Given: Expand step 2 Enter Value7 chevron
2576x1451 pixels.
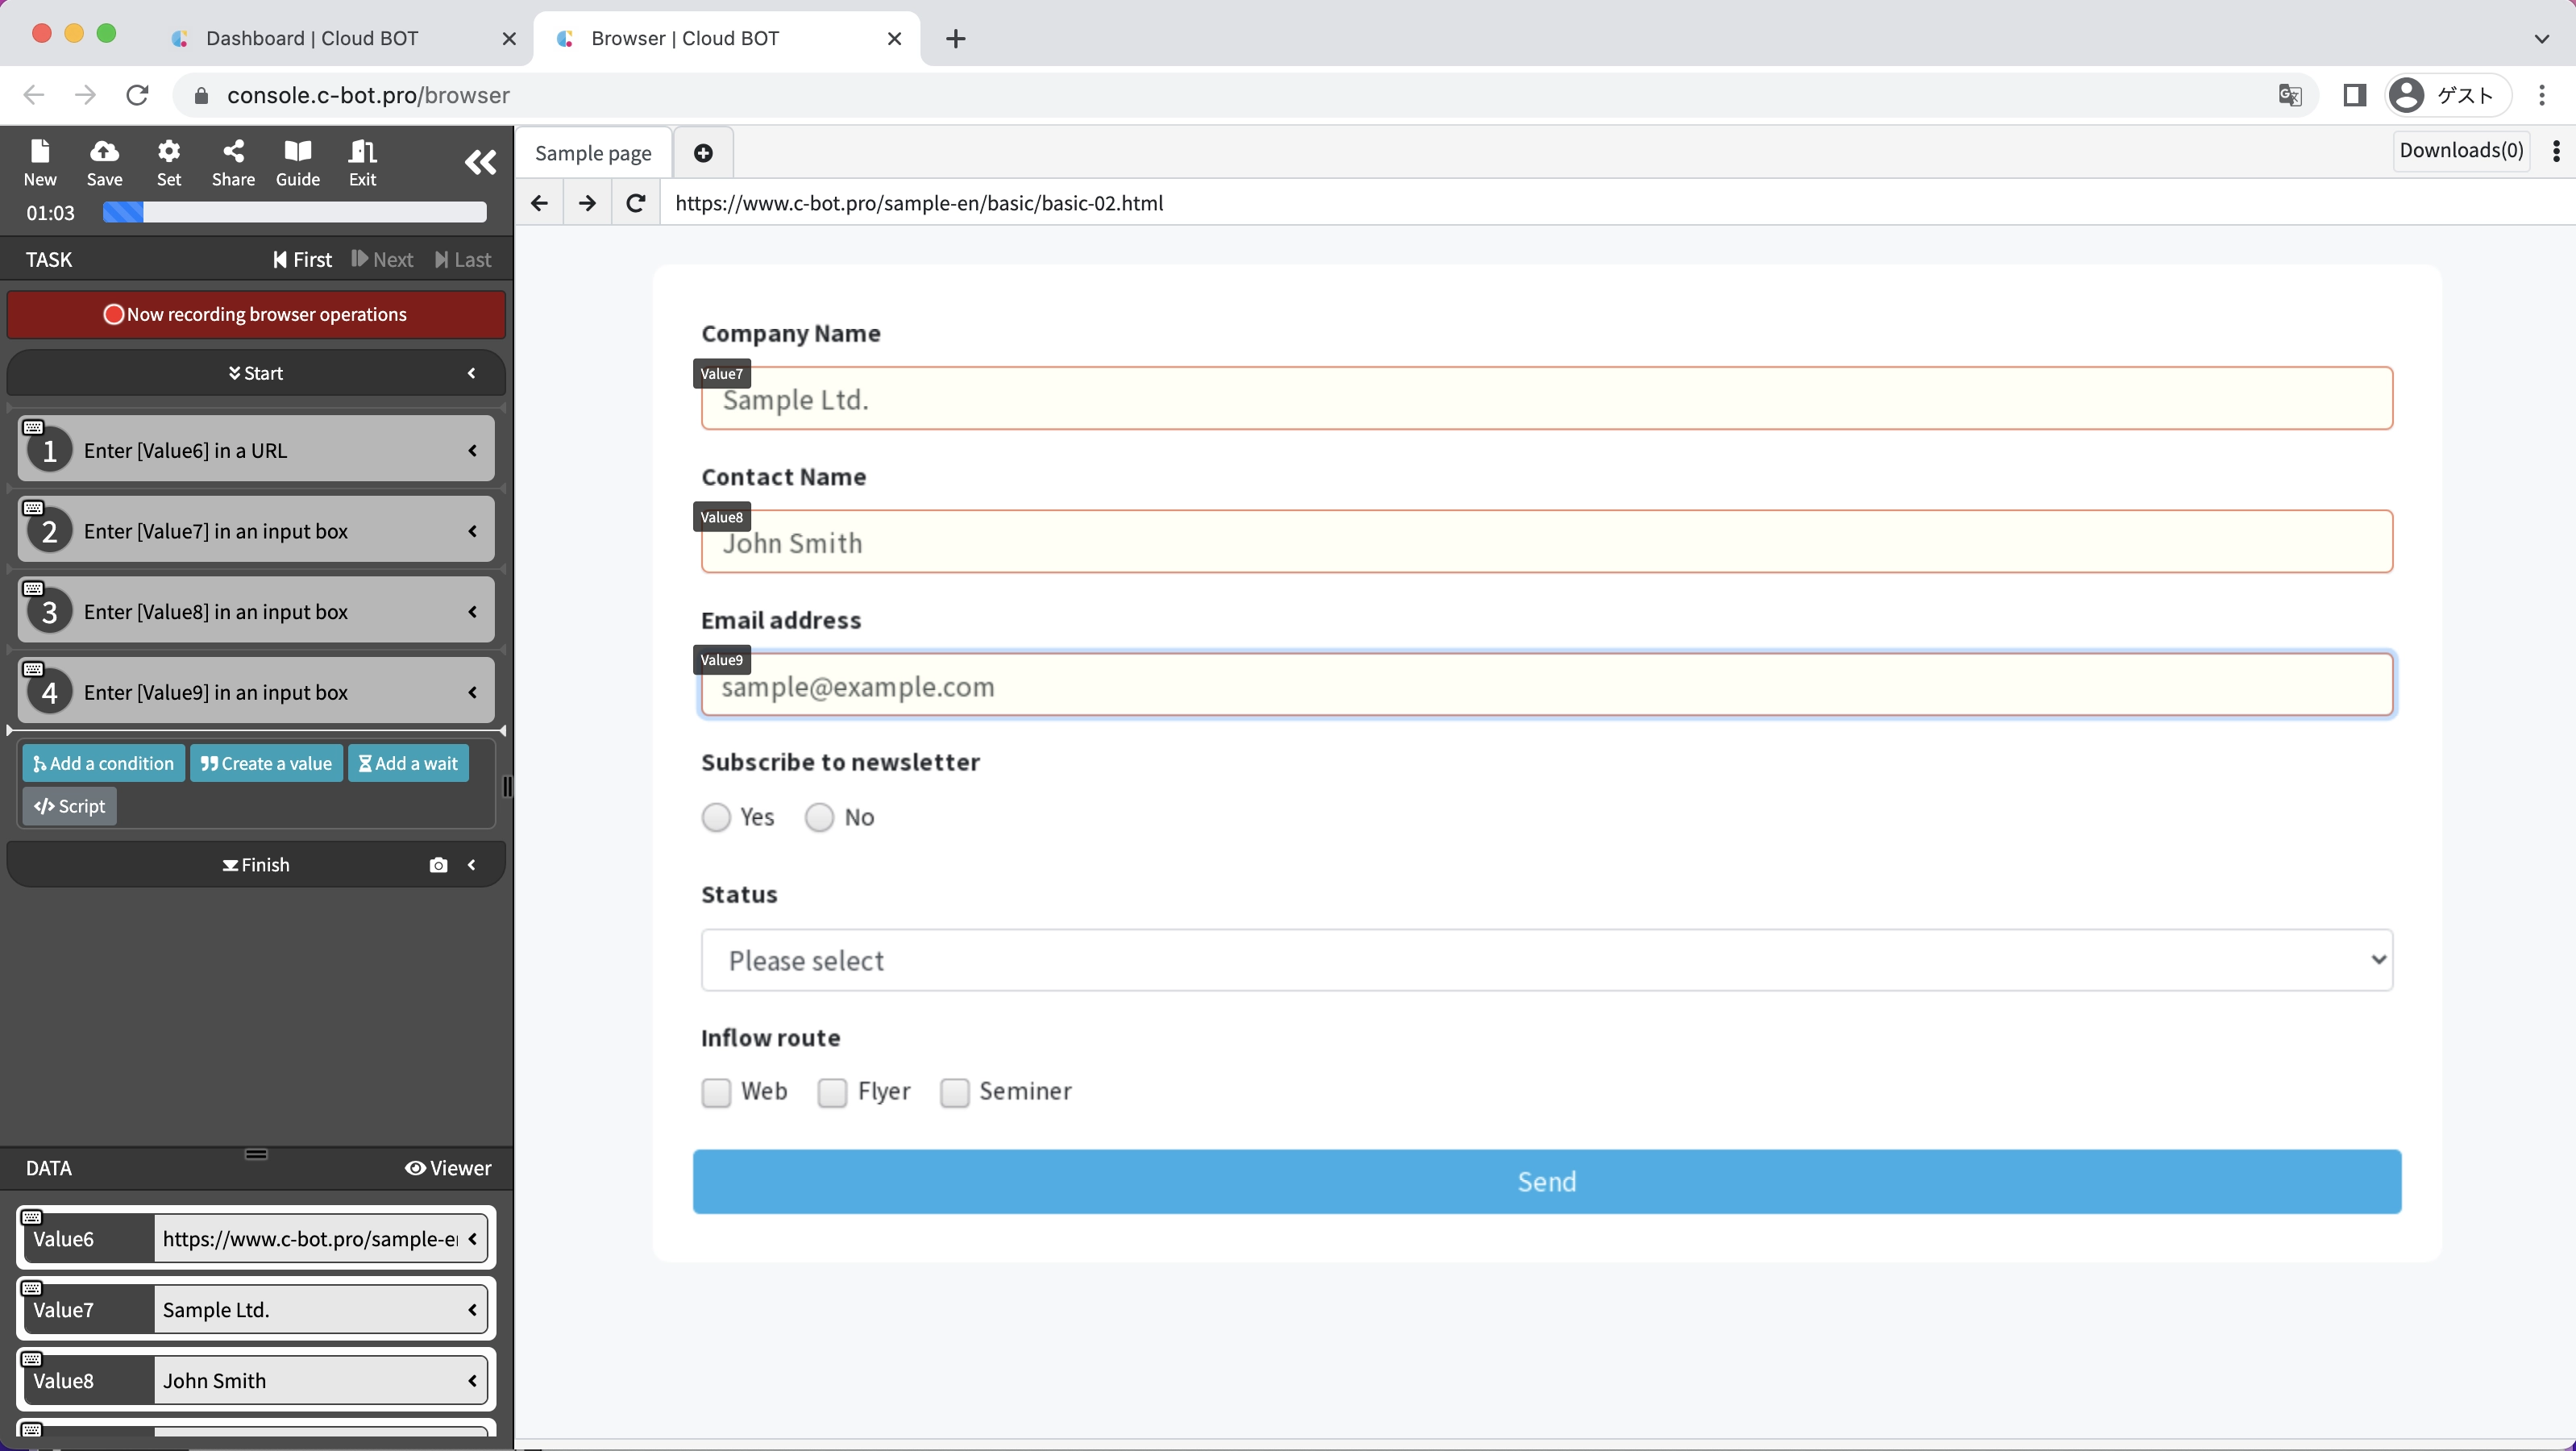Looking at the screenshot, I should 472,531.
